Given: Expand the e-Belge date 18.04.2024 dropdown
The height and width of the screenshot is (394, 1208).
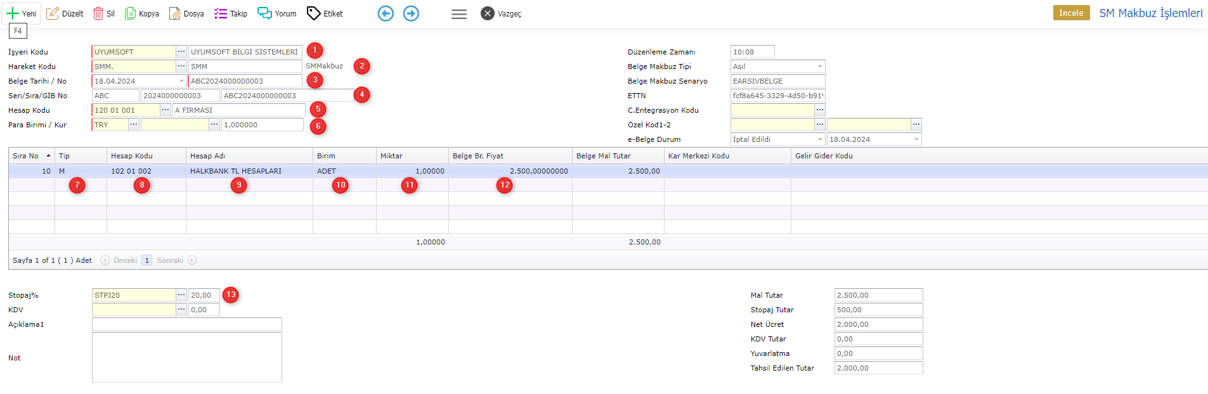Looking at the screenshot, I should [x=916, y=139].
